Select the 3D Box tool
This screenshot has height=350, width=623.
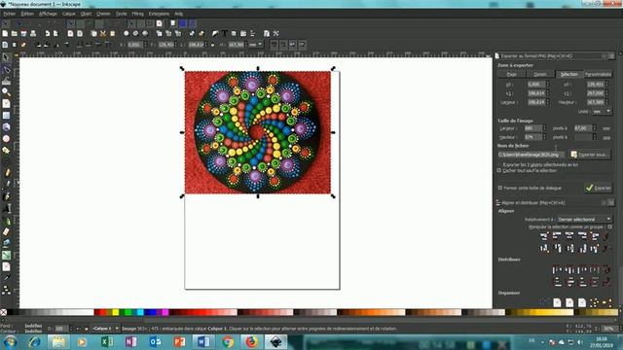click(6, 127)
